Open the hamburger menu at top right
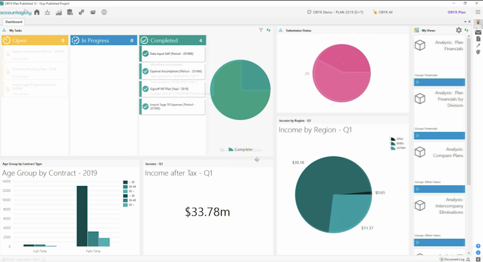 coord(478,12)
